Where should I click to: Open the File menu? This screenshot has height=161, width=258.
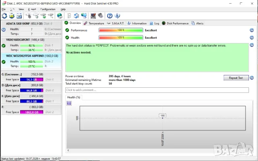point(4,9)
